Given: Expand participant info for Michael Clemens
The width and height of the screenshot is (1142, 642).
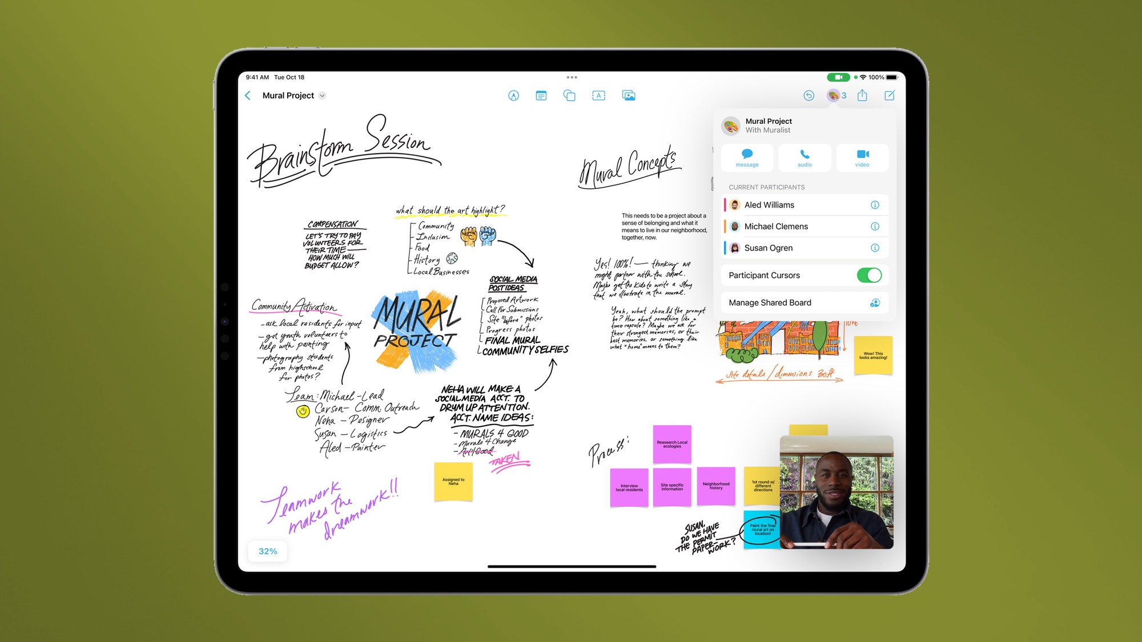Looking at the screenshot, I should pyautogui.click(x=875, y=227).
